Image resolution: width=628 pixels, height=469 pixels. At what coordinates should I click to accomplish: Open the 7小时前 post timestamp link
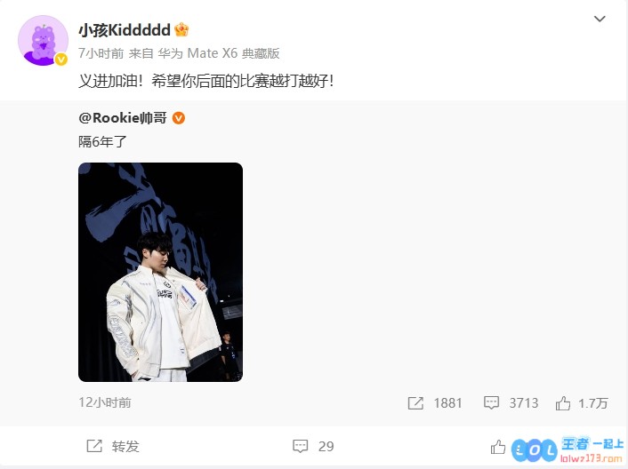click(101, 53)
